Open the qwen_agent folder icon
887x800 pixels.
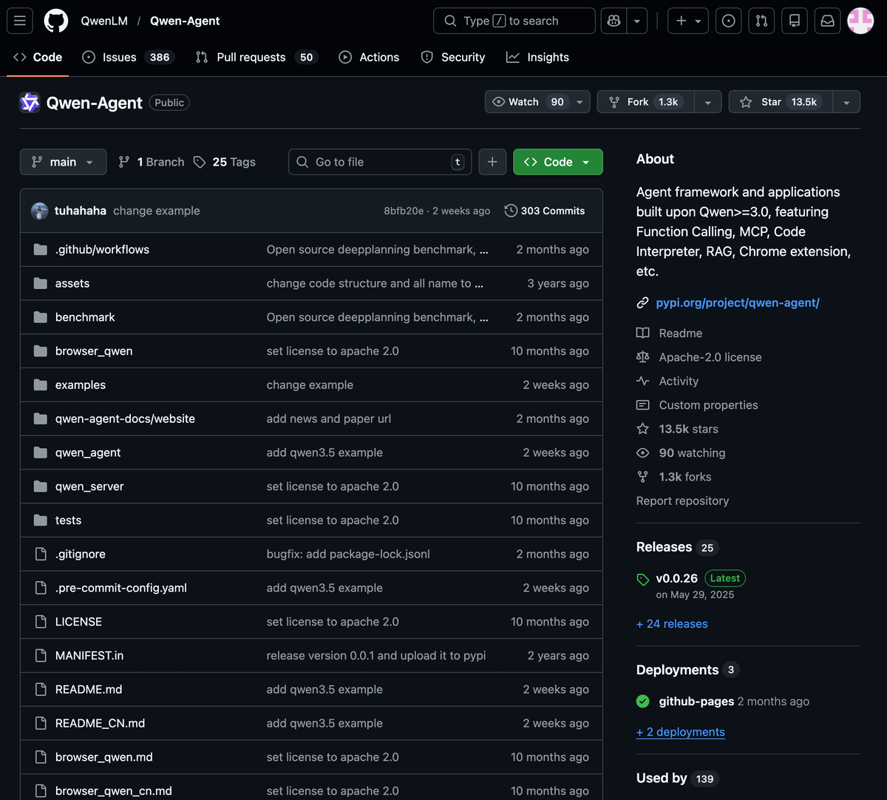[41, 452]
